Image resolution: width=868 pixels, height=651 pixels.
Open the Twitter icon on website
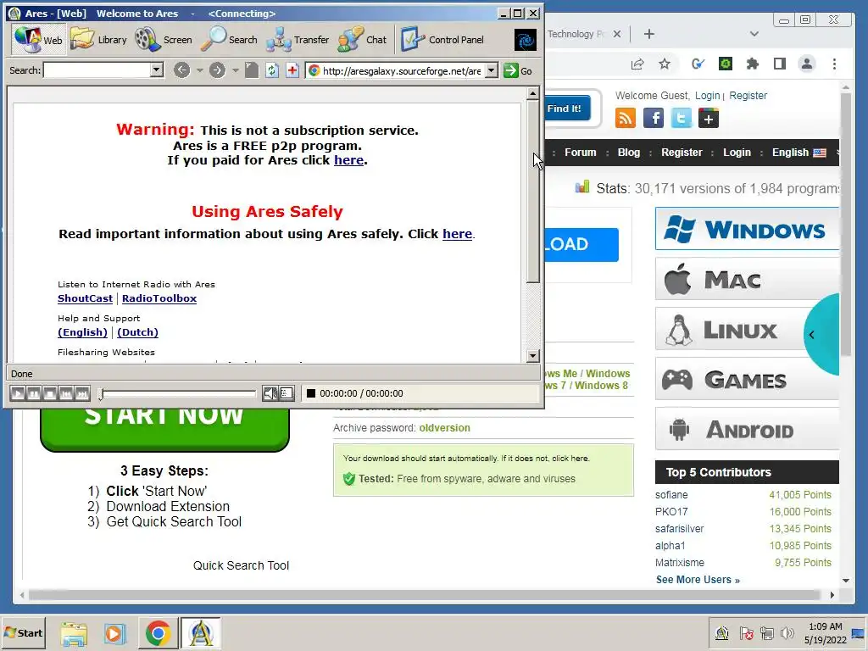point(681,118)
